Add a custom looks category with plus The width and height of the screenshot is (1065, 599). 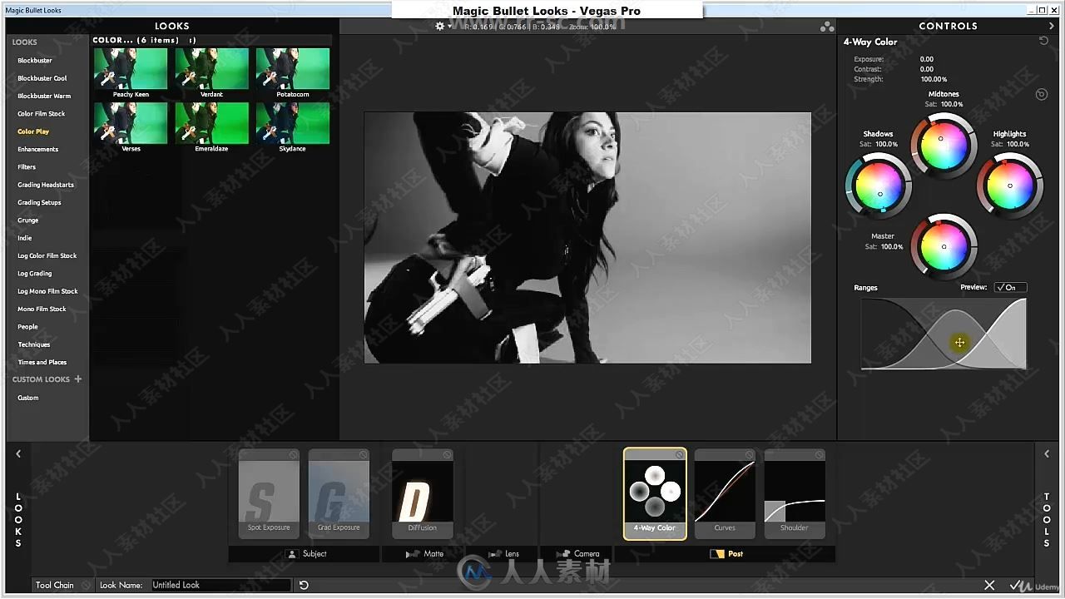point(78,379)
